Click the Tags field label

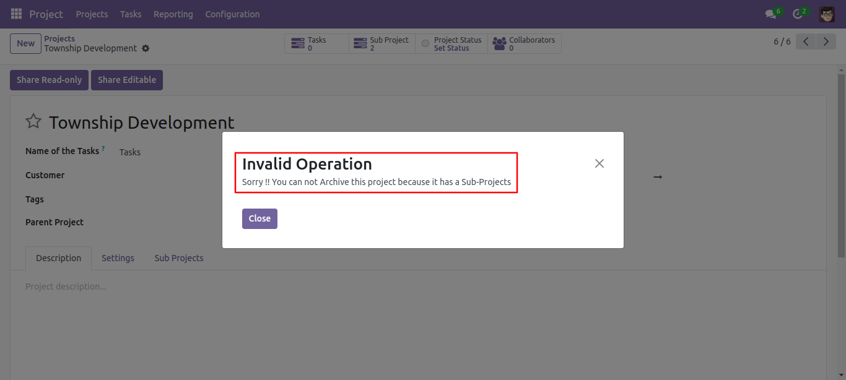pos(35,199)
